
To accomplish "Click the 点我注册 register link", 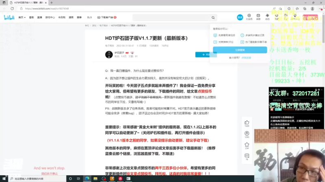I will point(246,58).
